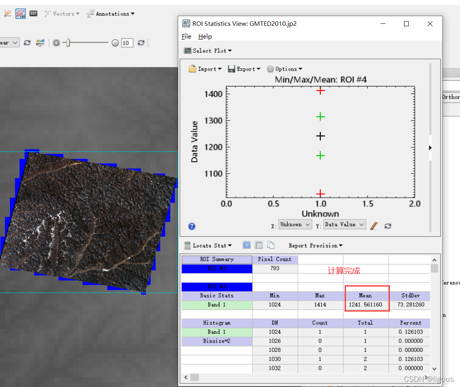Minimize the ROI Statistics View window
460x387 pixels.
click(x=383, y=24)
